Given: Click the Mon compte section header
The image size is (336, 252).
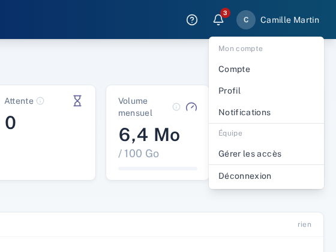Looking at the screenshot, I should click(x=241, y=49).
